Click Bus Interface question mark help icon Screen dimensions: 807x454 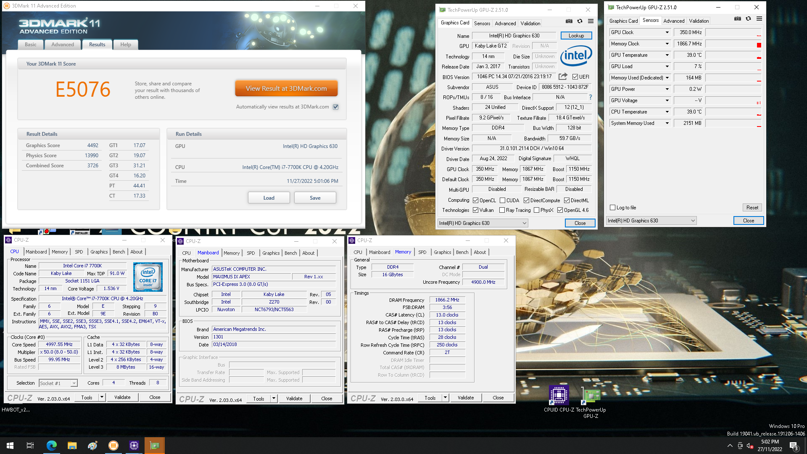pos(590,97)
